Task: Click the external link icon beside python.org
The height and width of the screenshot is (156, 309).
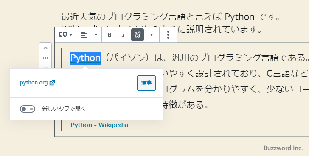Action: [52, 82]
